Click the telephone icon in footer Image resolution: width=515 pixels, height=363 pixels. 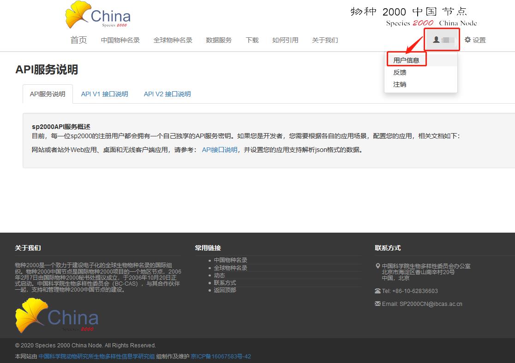tap(377, 291)
